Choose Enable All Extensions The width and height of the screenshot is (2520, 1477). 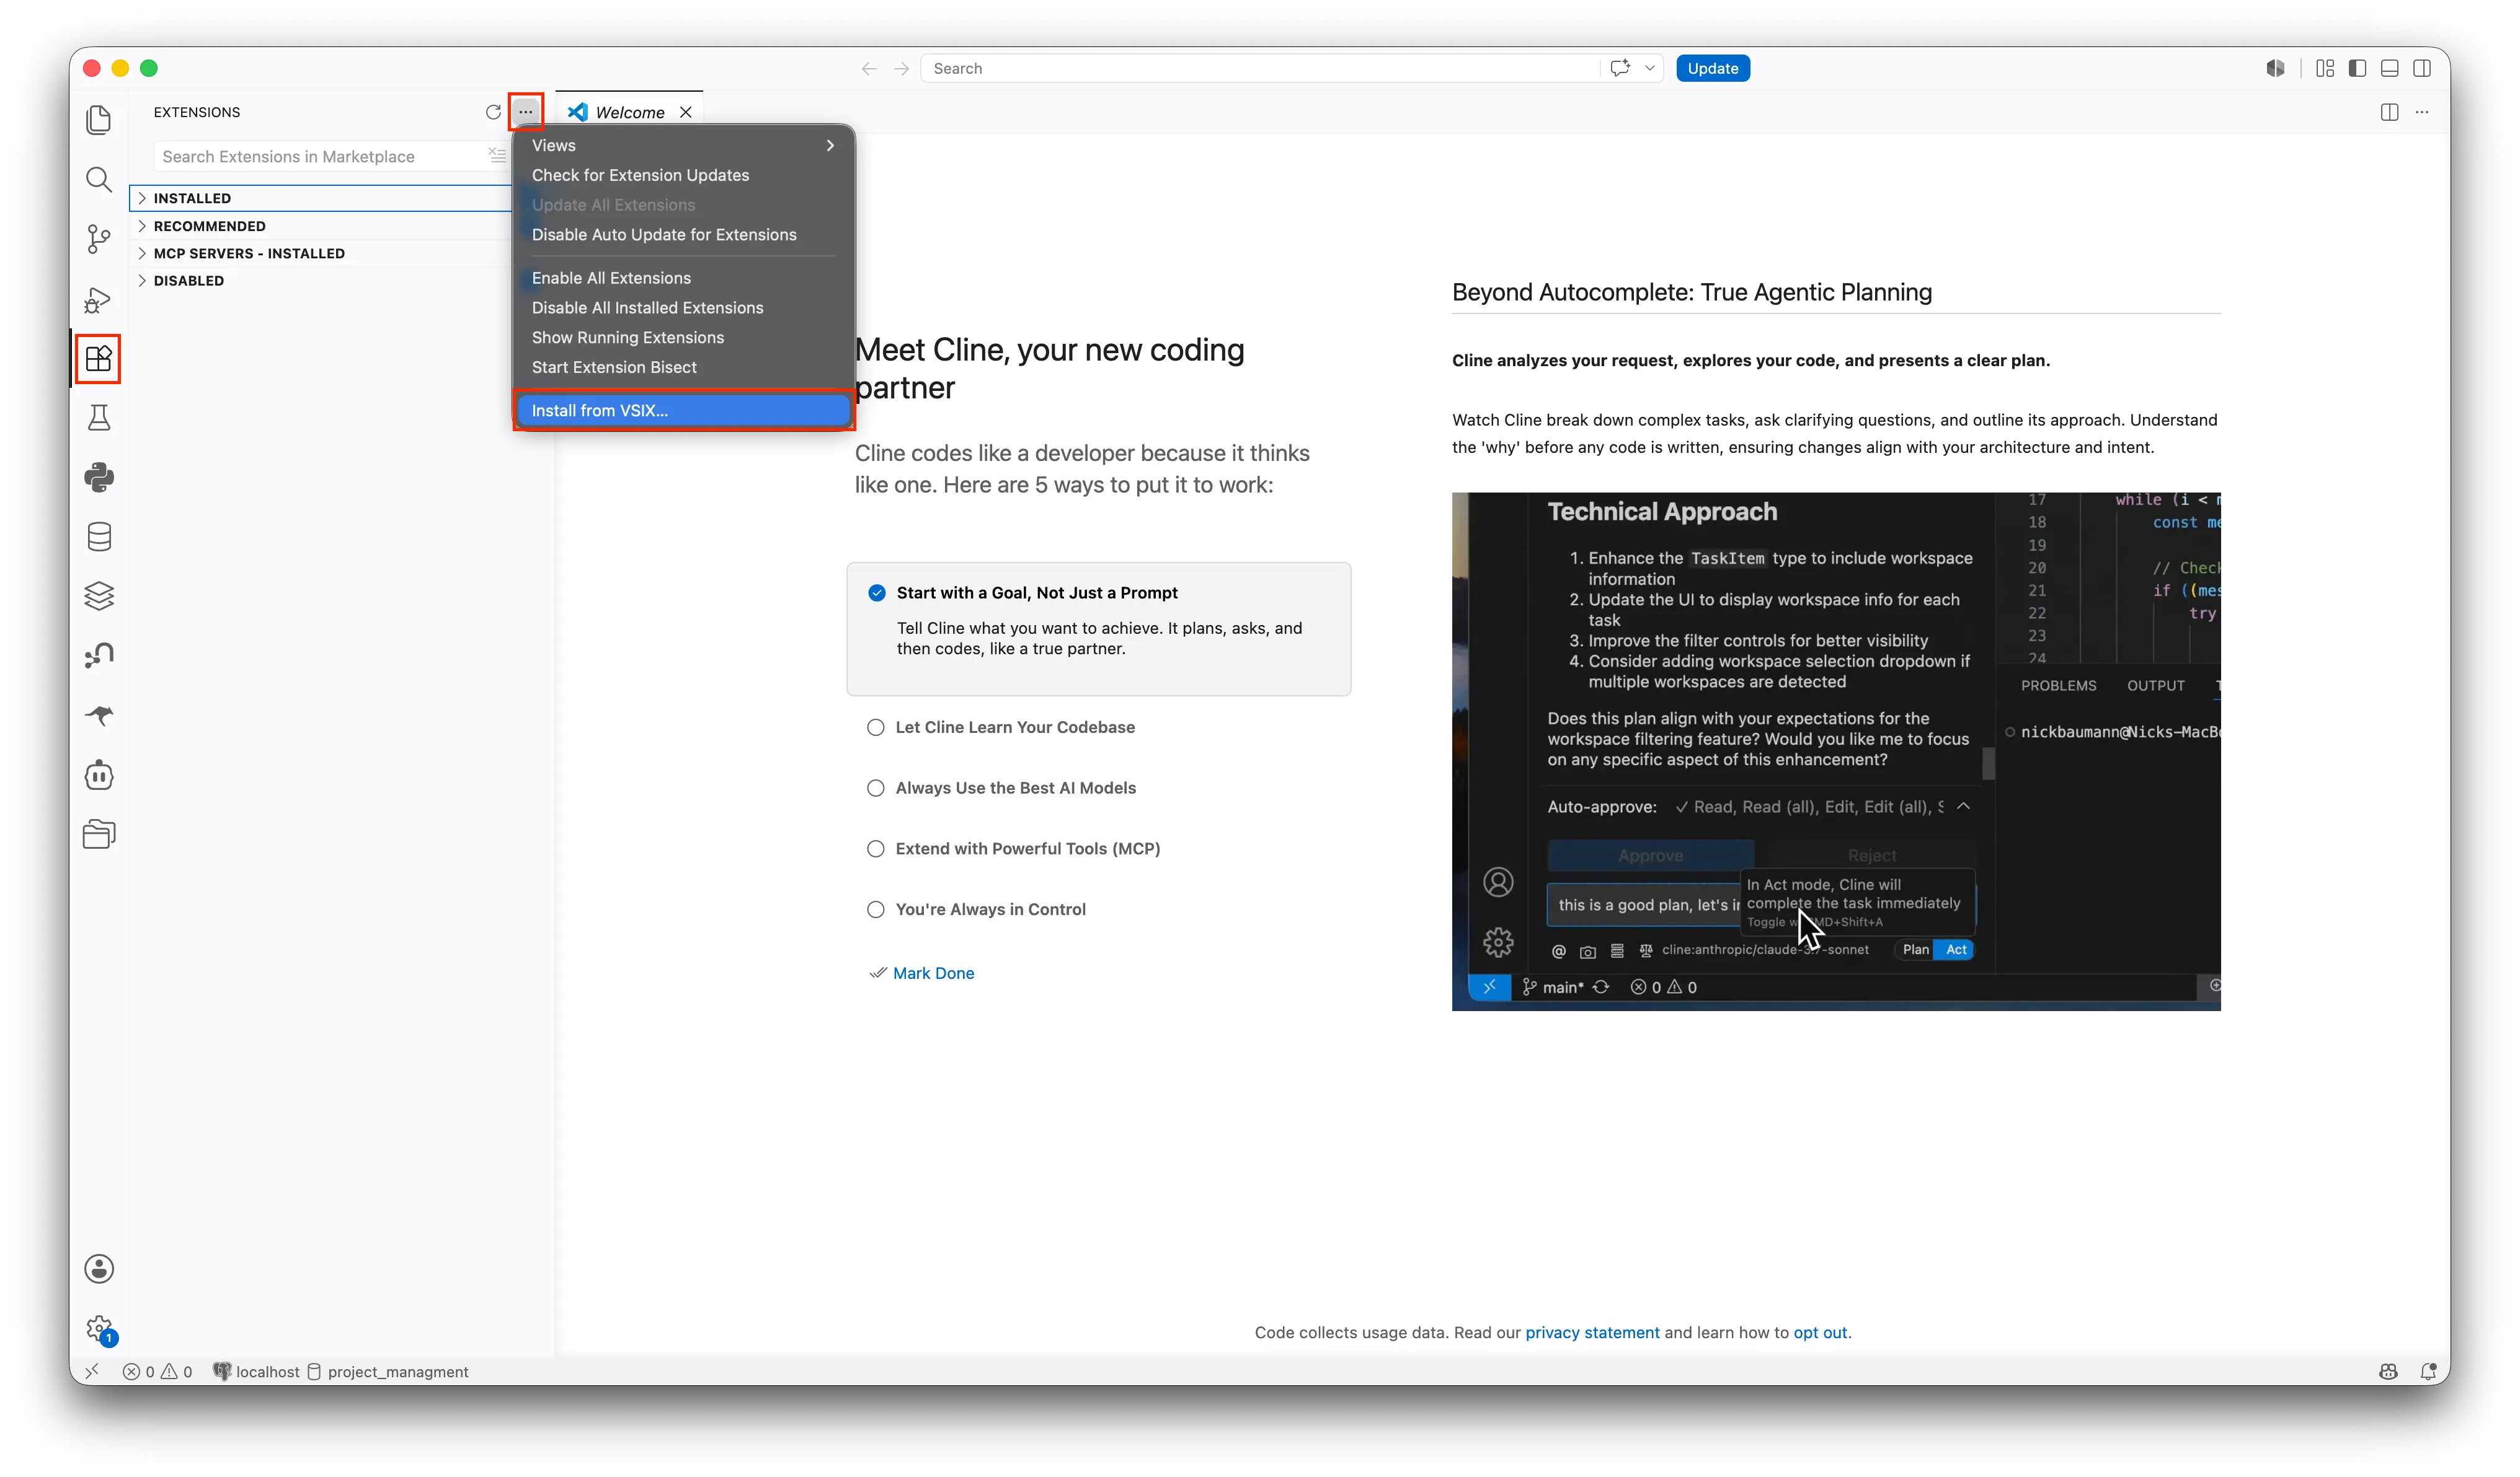[x=683, y=278]
